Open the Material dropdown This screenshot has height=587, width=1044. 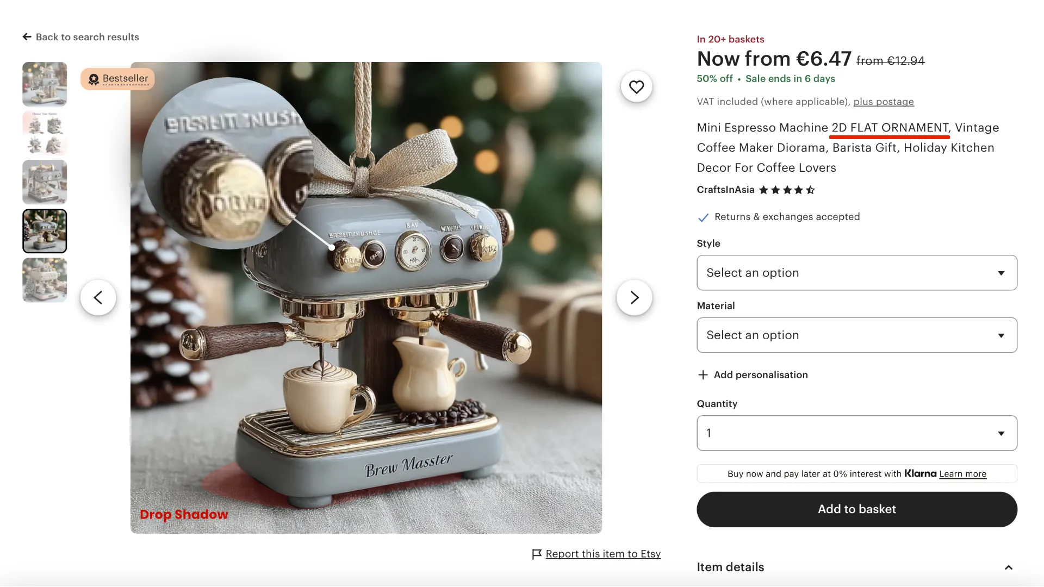pyautogui.click(x=856, y=335)
